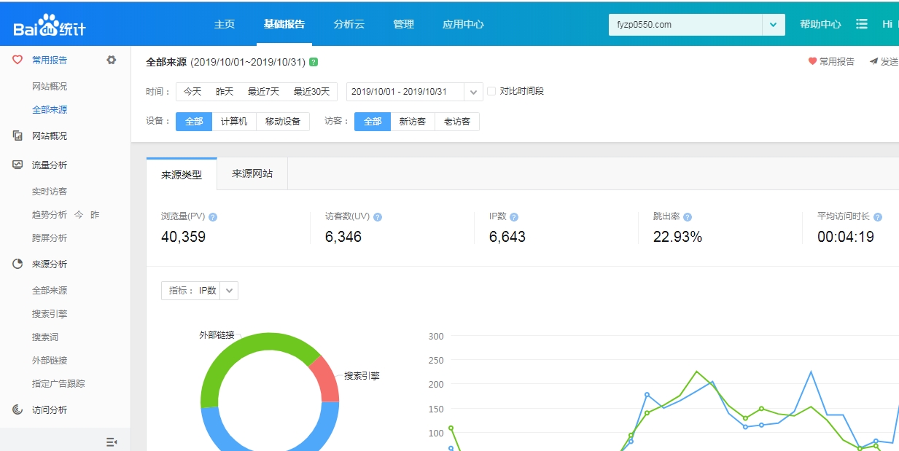Open the site selector dropdown fyzp0550.com

click(x=697, y=25)
